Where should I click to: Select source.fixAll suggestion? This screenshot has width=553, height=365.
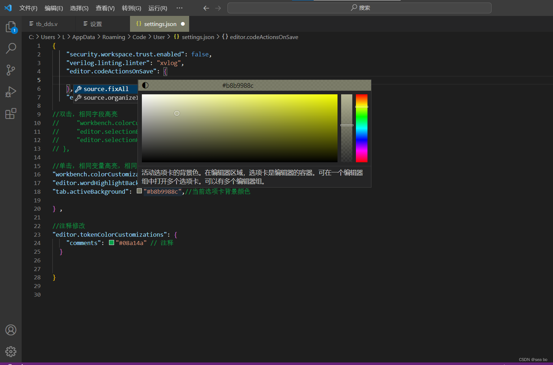pos(106,89)
